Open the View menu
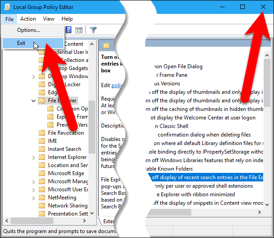The width and height of the screenshot is (274, 238). (x=49, y=19)
